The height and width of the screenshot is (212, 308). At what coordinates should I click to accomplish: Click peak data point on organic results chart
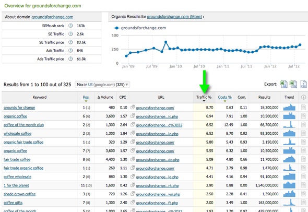click(x=166, y=42)
